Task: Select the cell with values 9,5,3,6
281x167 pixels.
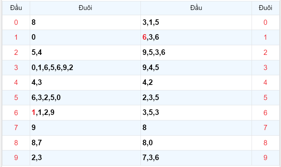Action: [x=154, y=53]
